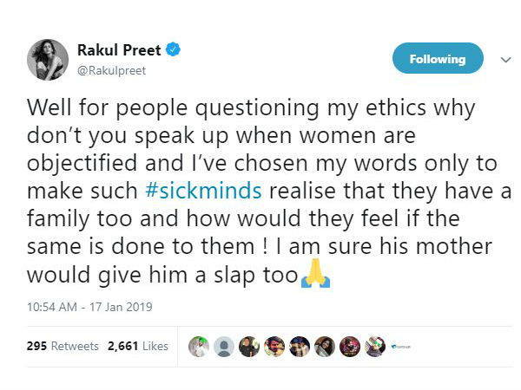Viewport: 521px width, 390px height.
Task: Click the folded hands emoji in tweet
Action: 314,277
